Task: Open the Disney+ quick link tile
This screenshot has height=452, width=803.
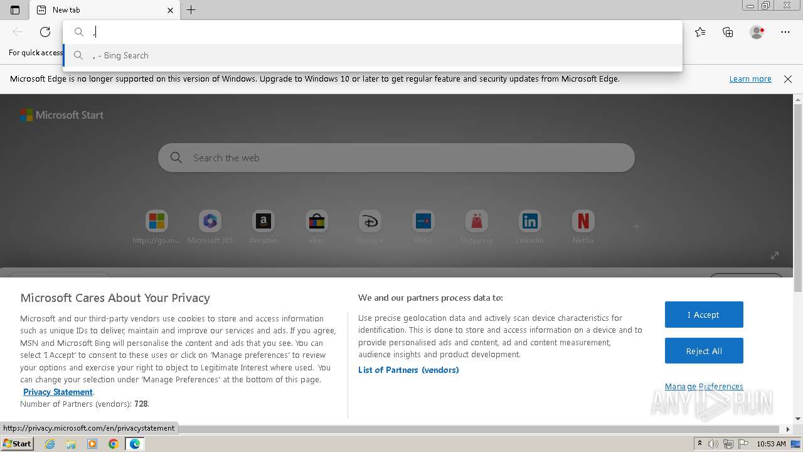Action: pyautogui.click(x=370, y=227)
